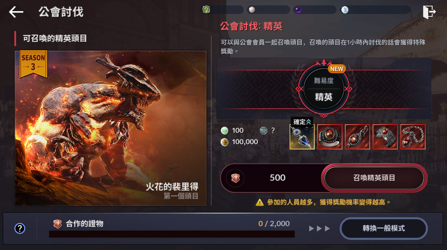Tap the white pearl currency icon
The image size is (447, 250).
pos(251,10)
